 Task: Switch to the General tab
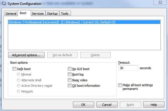click(11, 14)
